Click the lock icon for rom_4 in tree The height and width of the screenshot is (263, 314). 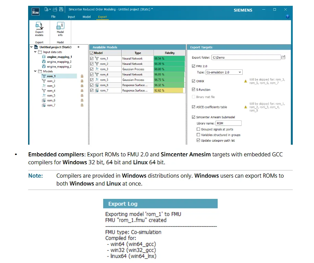[x=82, y=91]
